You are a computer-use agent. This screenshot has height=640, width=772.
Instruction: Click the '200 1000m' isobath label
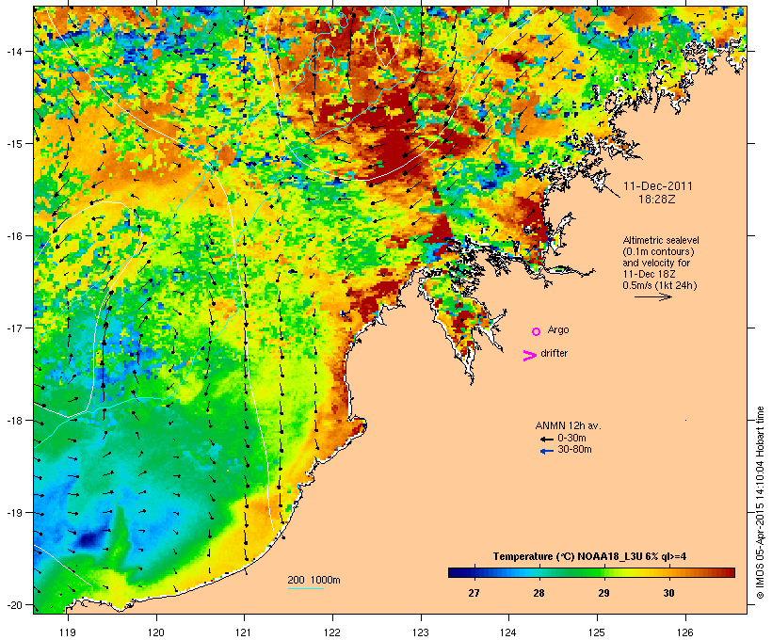314,580
